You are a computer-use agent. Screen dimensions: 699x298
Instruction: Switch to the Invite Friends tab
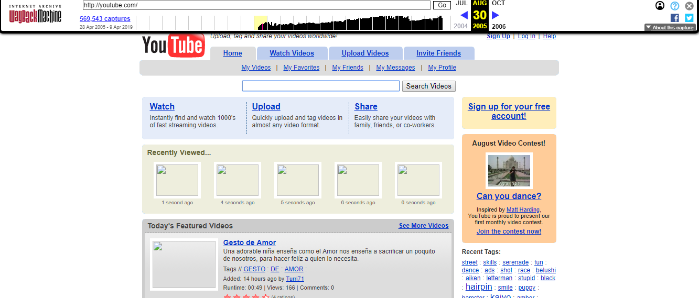pos(439,53)
